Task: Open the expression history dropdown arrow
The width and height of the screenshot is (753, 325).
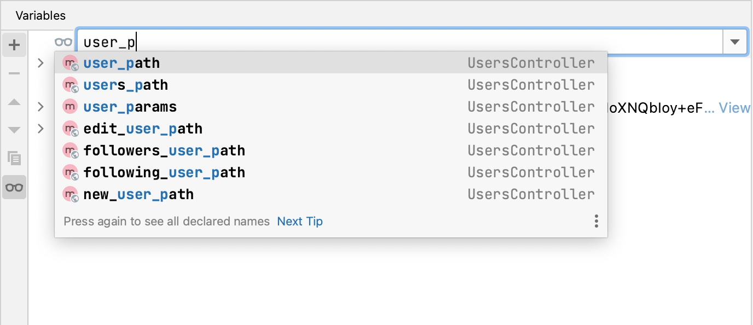Action: coord(735,42)
